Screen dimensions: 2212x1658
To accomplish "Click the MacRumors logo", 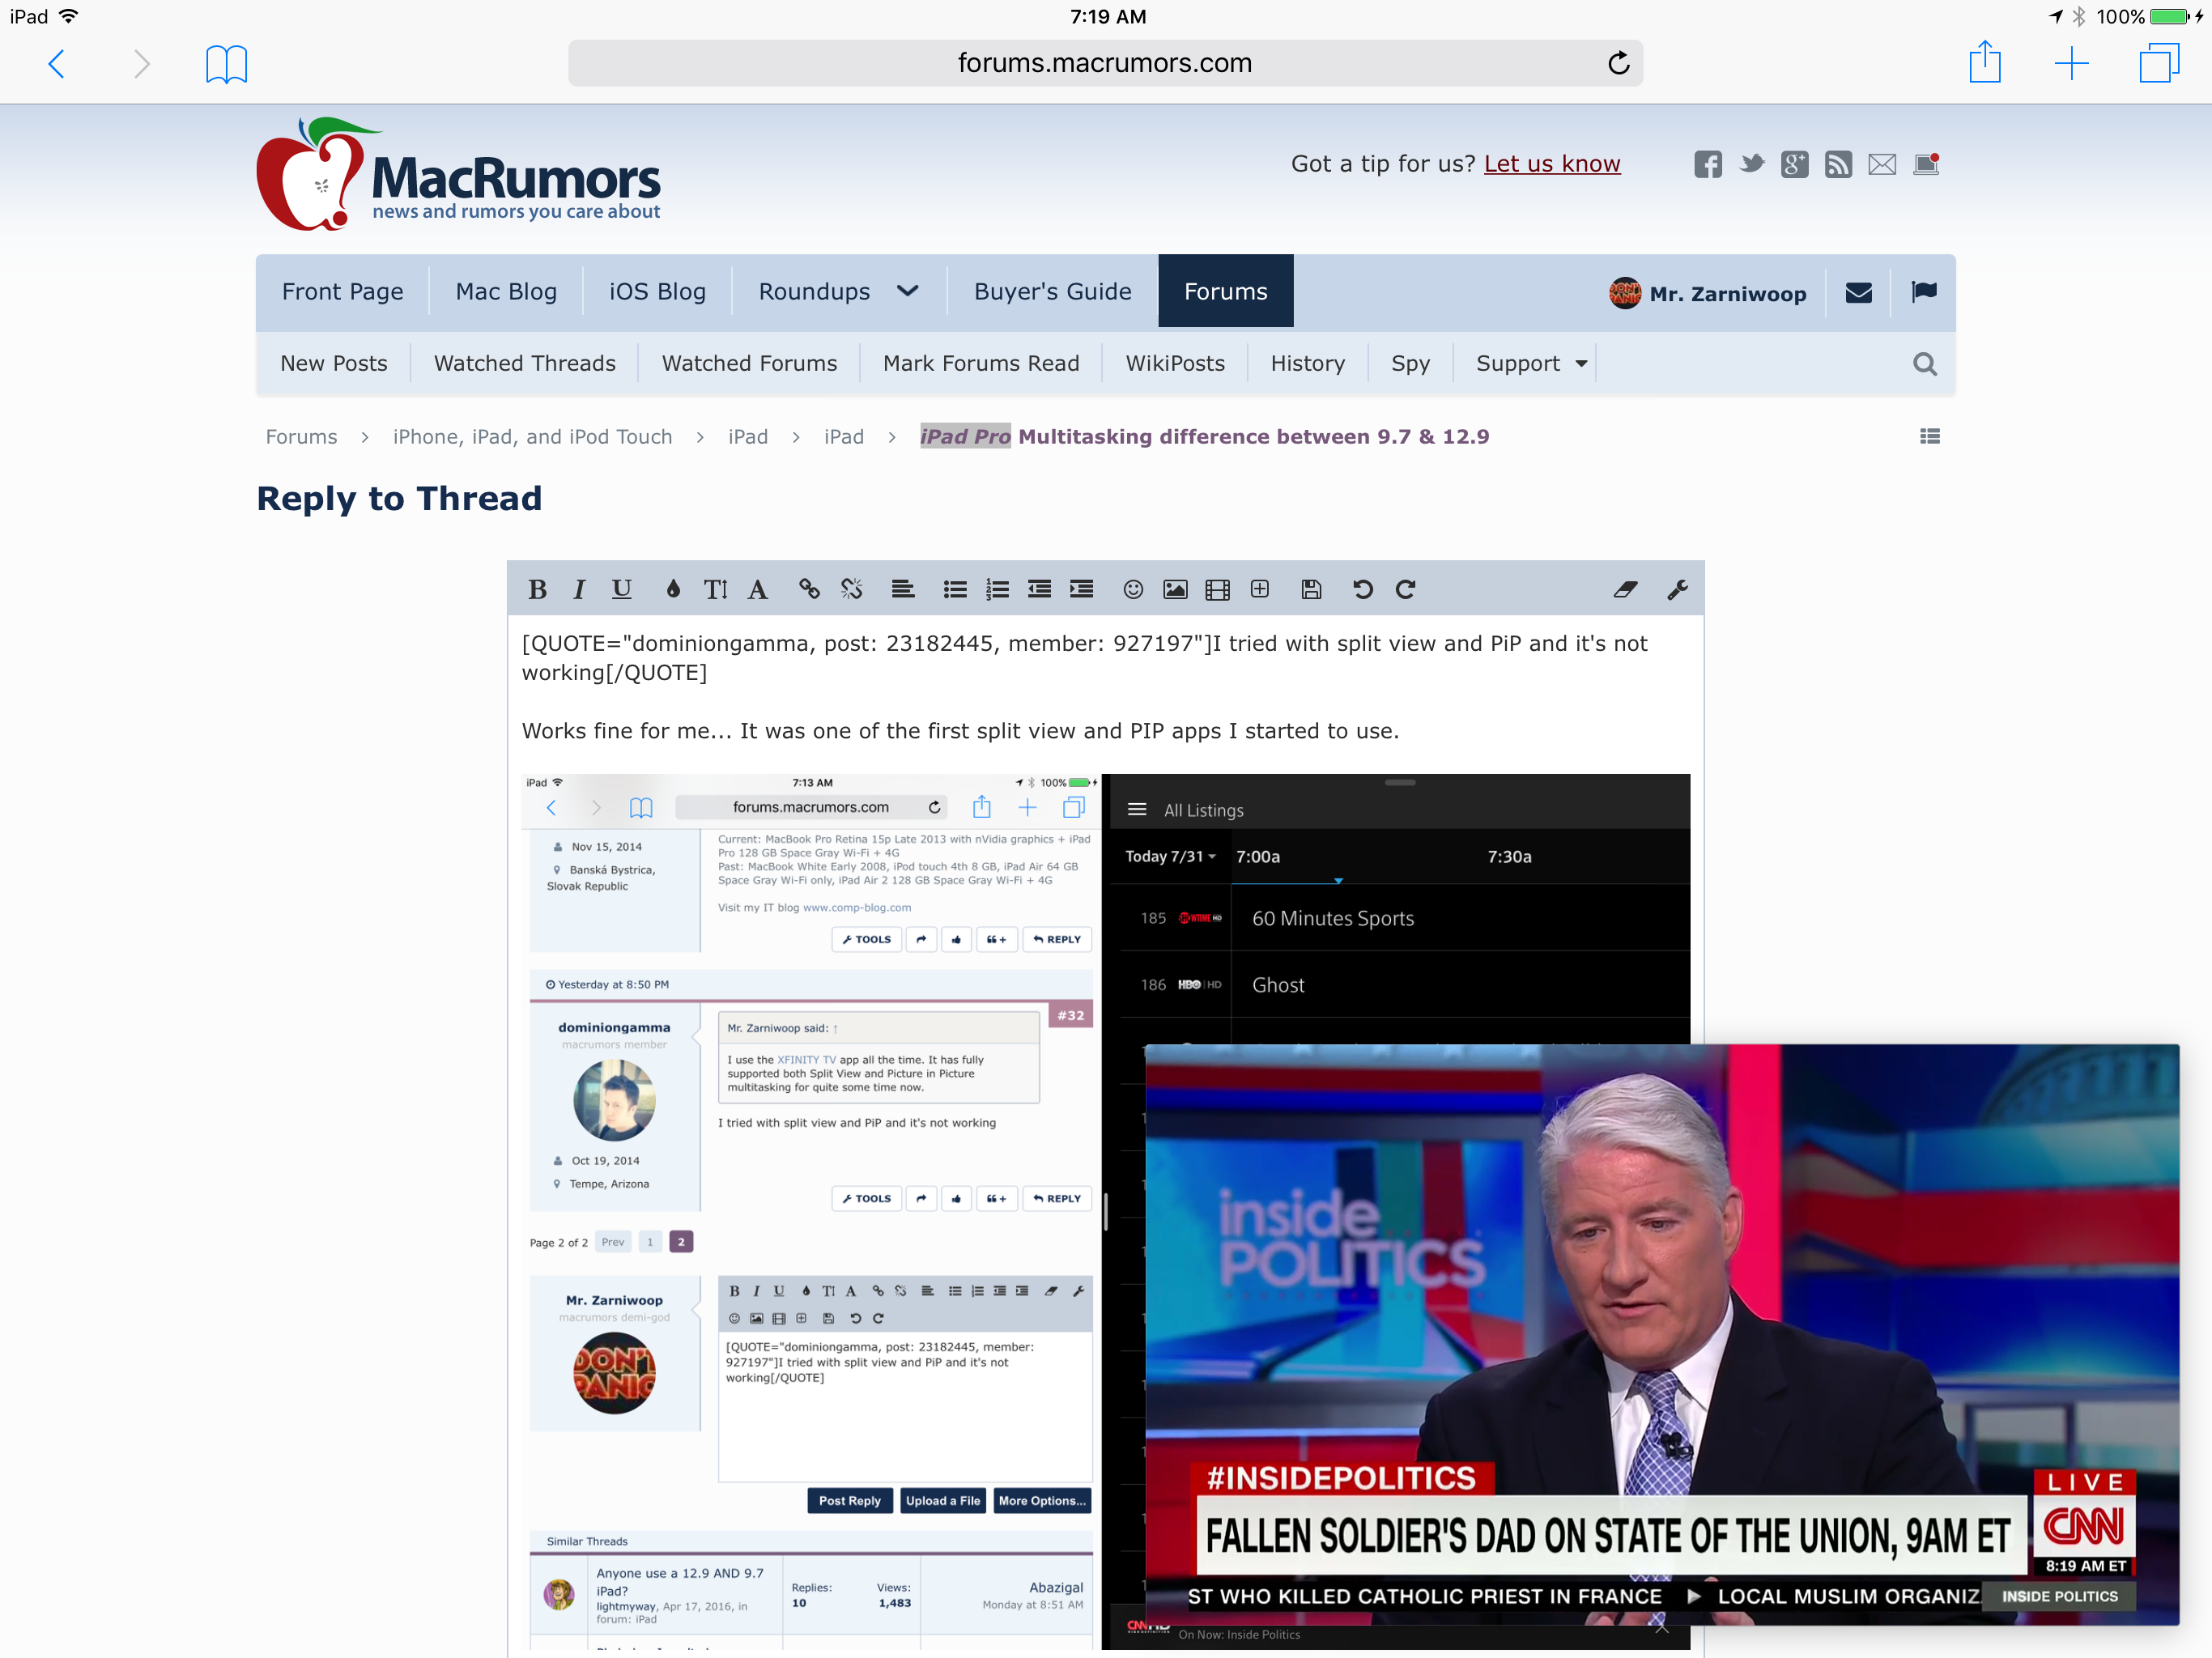I will 458,174.
